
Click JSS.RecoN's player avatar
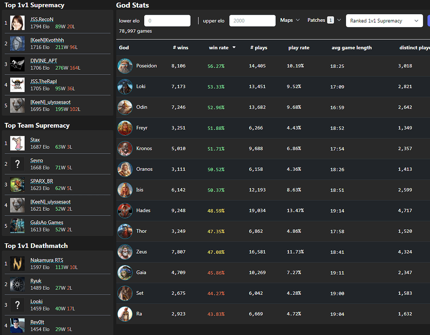17,23
